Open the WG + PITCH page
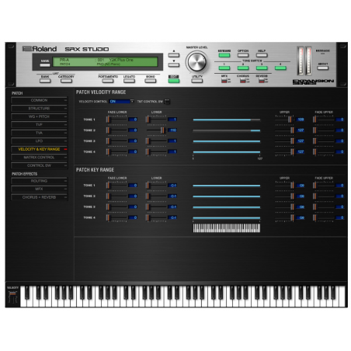This screenshot has width=351, height=351. point(39,116)
